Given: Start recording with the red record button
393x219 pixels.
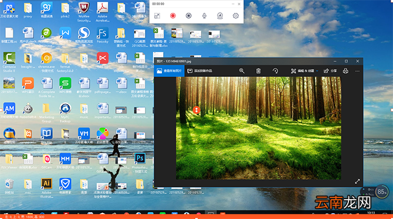Looking at the screenshot, I should [172, 16].
